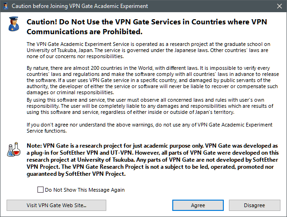Click the laboratory flasks research icon
287x217 pixels.
click(14, 150)
